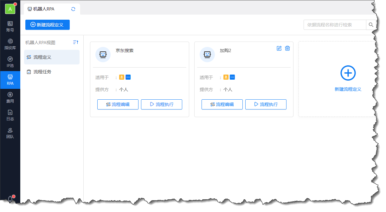Click 流程编辑 on the 加购2 card
386x212 pixels.
tap(222, 104)
